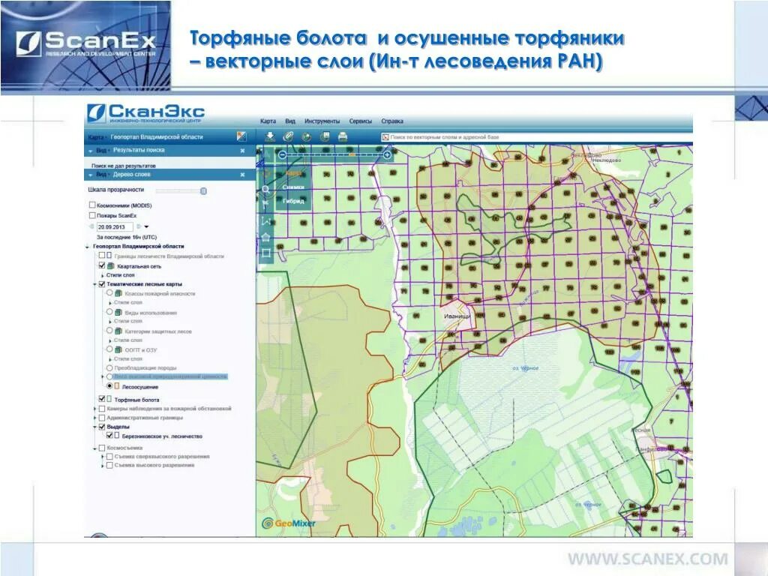Click the globe toolbar icon next to the paperclip
Viewport: 768px width, 576px height.
[x=307, y=136]
